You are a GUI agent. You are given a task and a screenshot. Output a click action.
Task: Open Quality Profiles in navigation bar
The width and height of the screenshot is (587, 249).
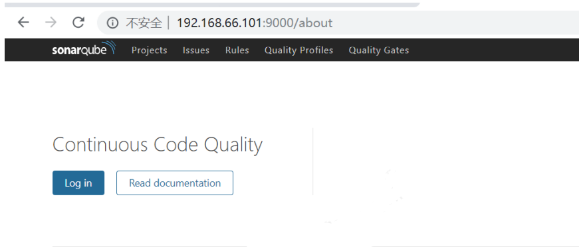point(298,50)
